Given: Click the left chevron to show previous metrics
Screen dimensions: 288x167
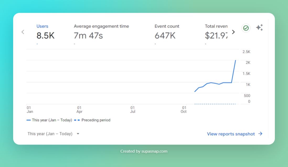Looking at the screenshot, I should [23, 32].
